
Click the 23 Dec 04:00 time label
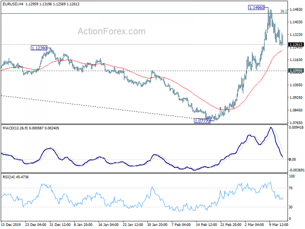pyautogui.click(x=36, y=224)
